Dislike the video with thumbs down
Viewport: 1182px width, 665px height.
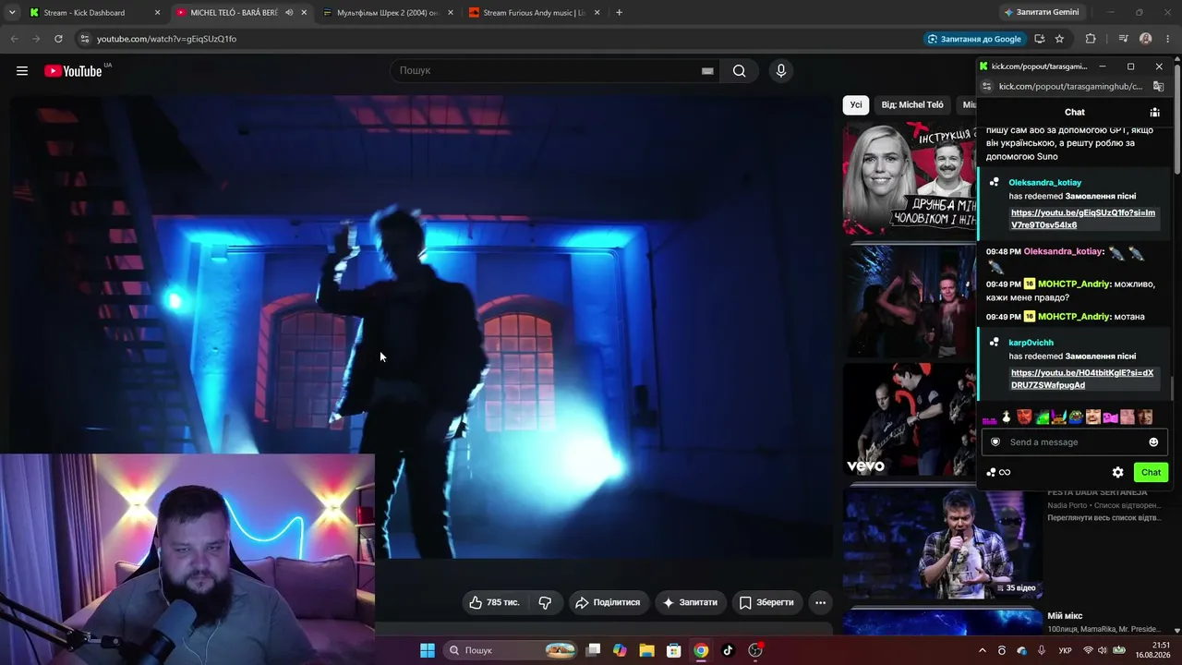coord(545,602)
